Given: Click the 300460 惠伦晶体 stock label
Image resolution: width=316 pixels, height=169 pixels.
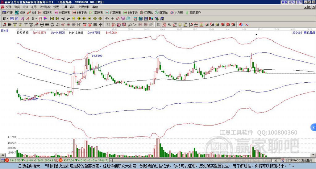Looking at the screenshot, I should tap(304, 33).
